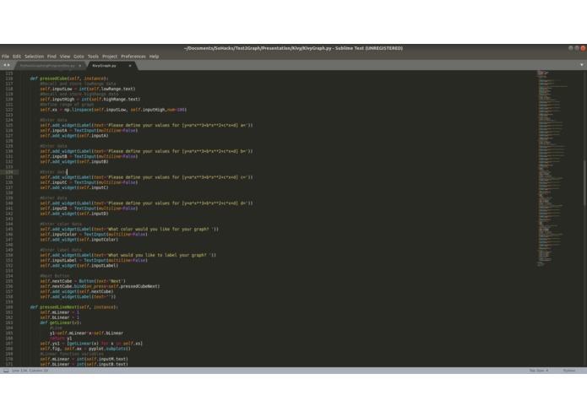Click the self.xs = np.linspace line

tap(113, 110)
